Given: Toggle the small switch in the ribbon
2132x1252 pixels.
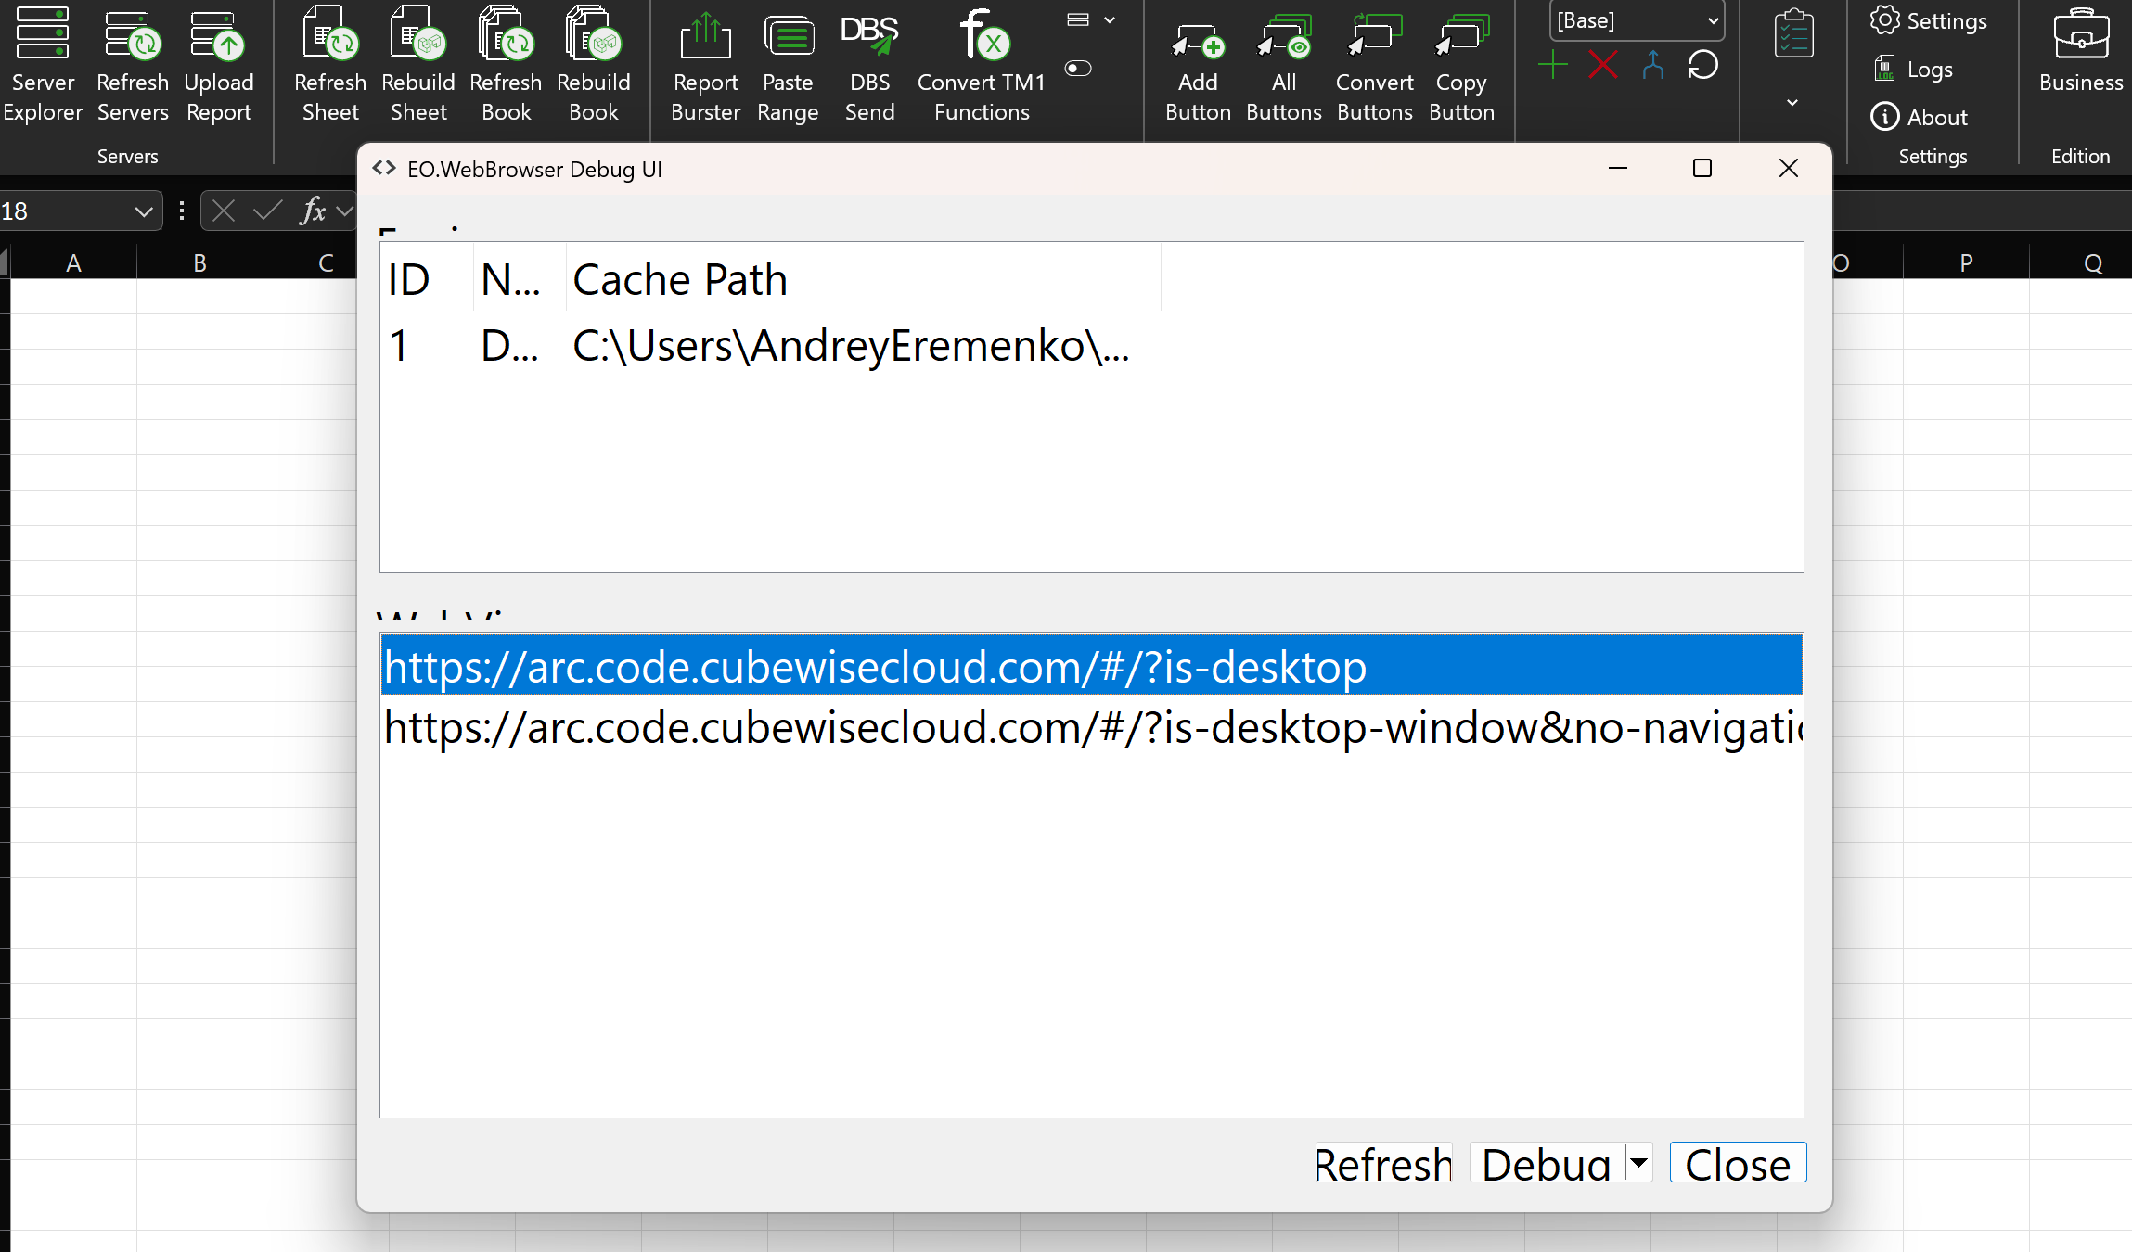Looking at the screenshot, I should coord(1078,69).
